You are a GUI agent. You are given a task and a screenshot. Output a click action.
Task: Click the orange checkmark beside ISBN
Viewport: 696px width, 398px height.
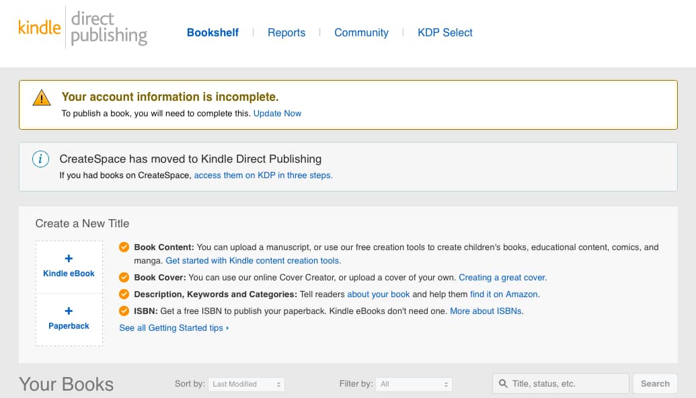click(124, 311)
